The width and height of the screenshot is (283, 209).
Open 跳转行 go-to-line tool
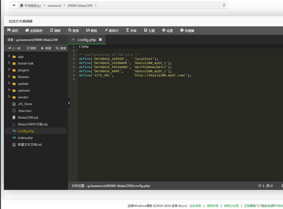[x=111, y=31]
